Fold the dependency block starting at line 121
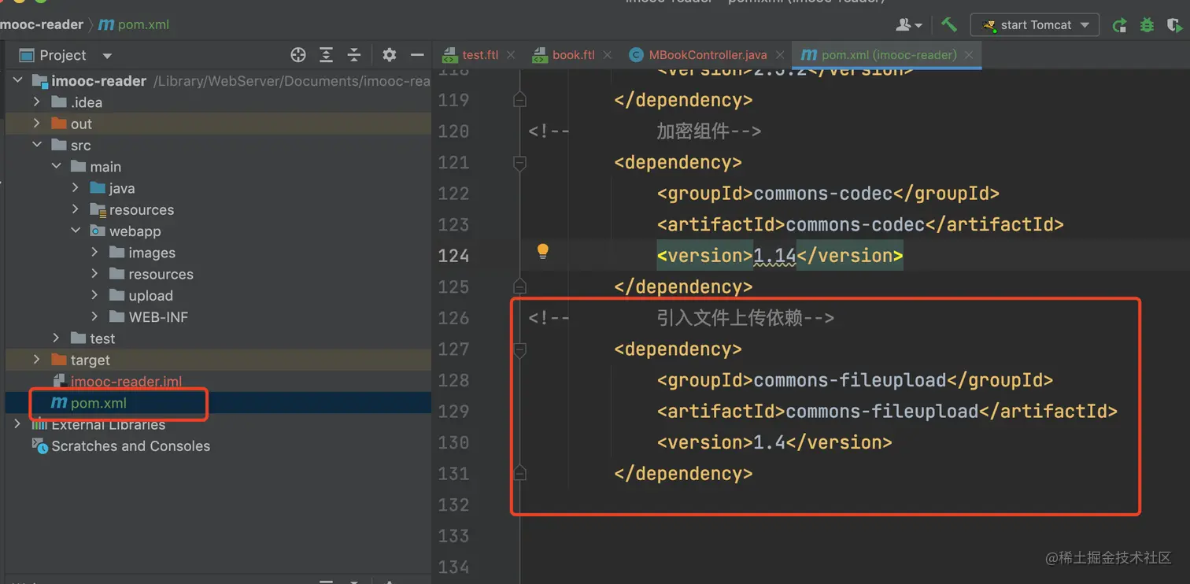The height and width of the screenshot is (584, 1190). coord(519,162)
